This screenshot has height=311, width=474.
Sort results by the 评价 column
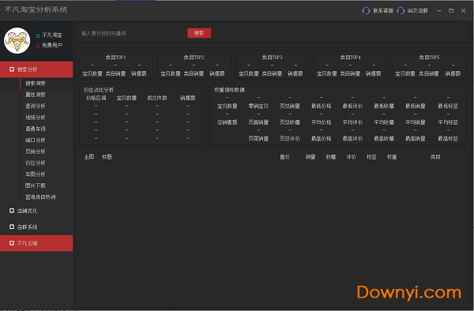(x=352, y=157)
